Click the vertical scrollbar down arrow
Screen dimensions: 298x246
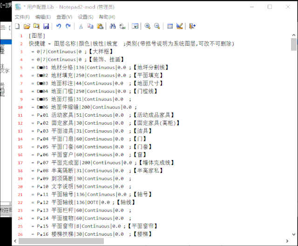(294, 234)
